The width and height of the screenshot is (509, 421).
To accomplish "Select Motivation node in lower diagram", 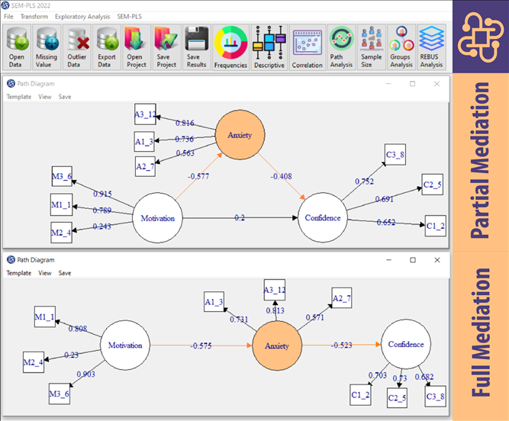I will pos(125,345).
